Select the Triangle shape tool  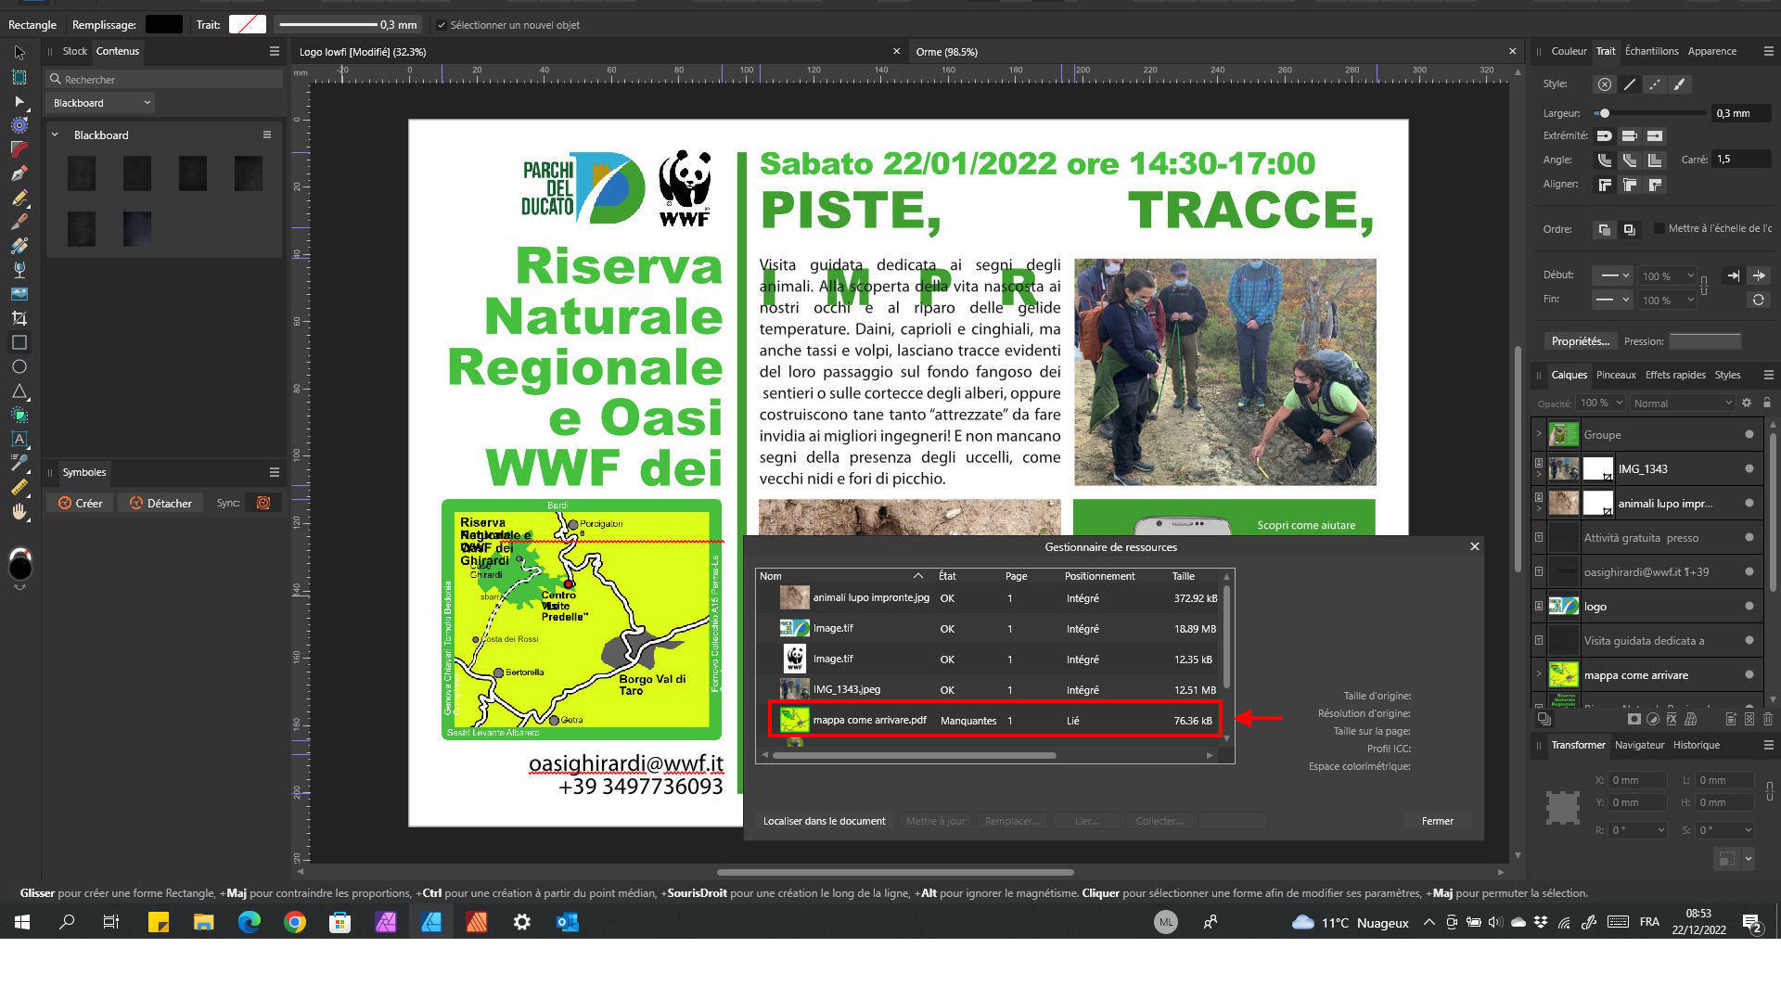click(19, 391)
